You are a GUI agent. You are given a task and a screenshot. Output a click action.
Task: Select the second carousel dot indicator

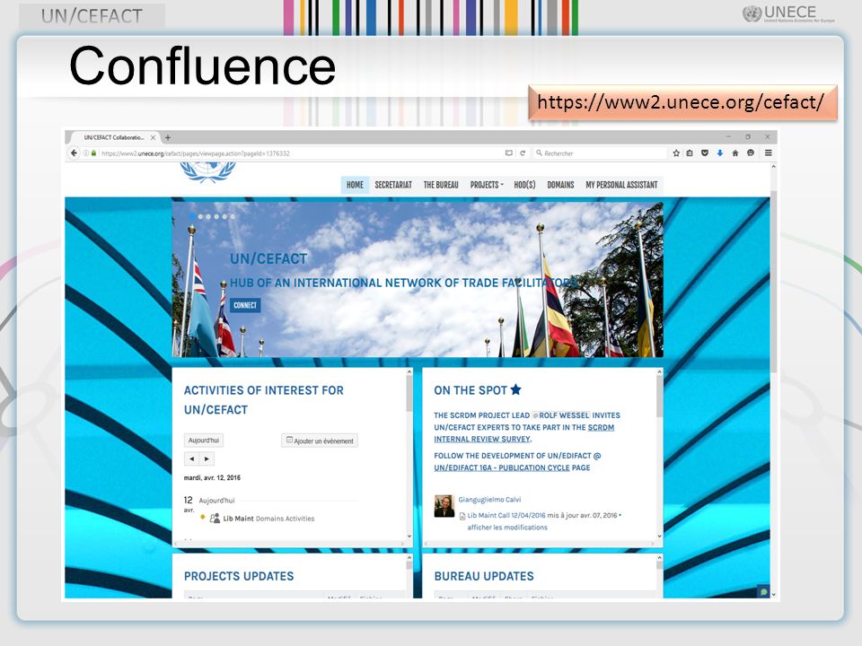(x=200, y=216)
